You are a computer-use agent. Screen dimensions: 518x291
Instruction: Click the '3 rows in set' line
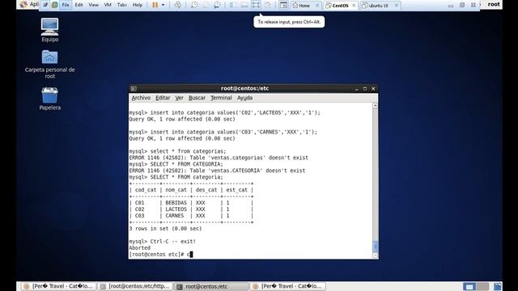pos(165,229)
